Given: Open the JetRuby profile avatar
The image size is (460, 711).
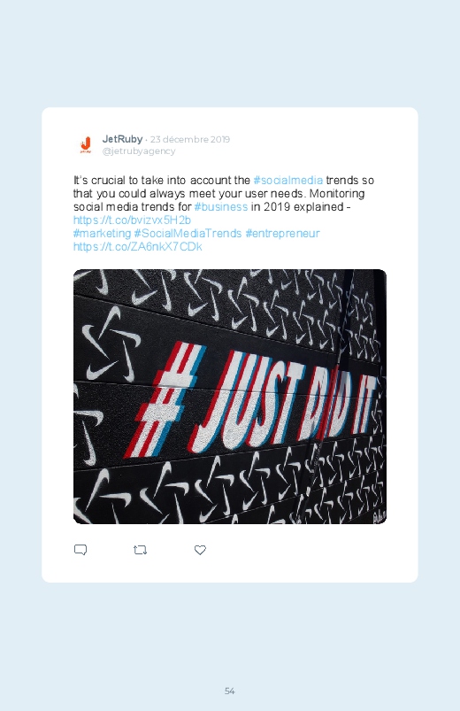Looking at the screenshot, I should coord(85,144).
